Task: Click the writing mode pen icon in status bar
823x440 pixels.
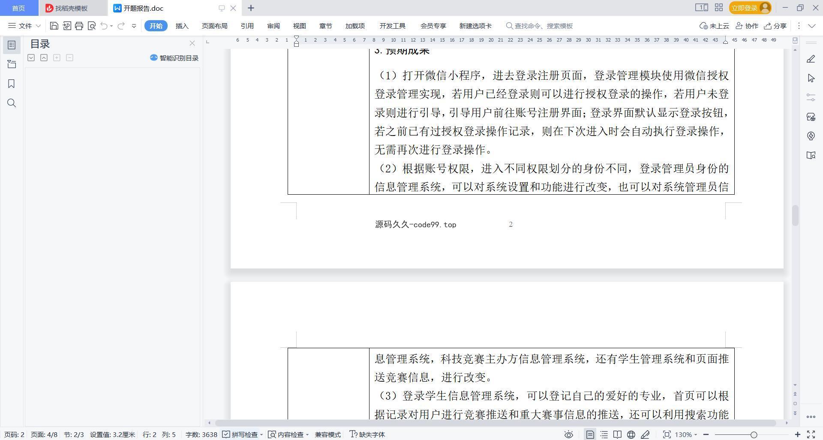Action: [x=645, y=434]
